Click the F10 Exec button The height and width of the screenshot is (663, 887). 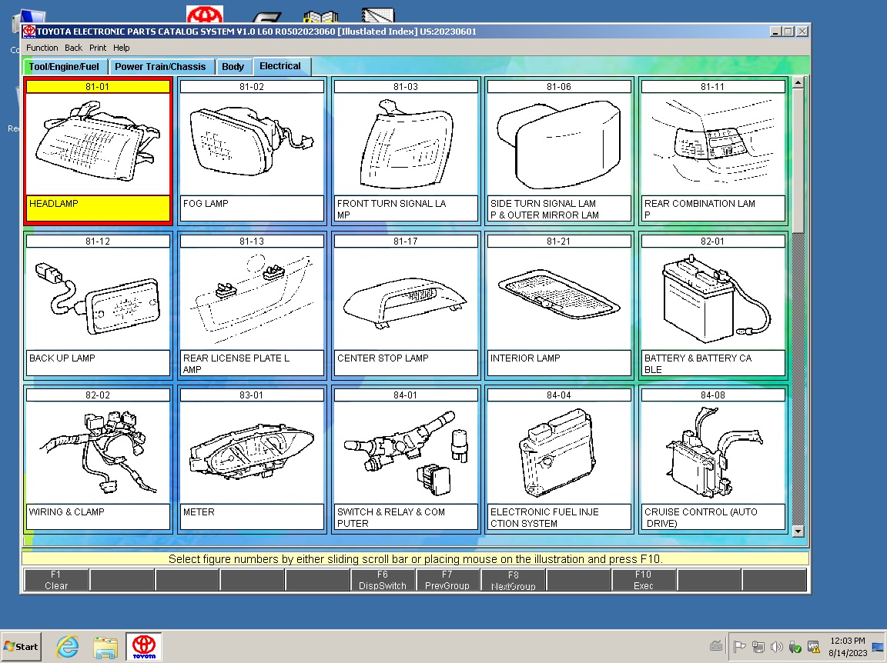click(643, 580)
